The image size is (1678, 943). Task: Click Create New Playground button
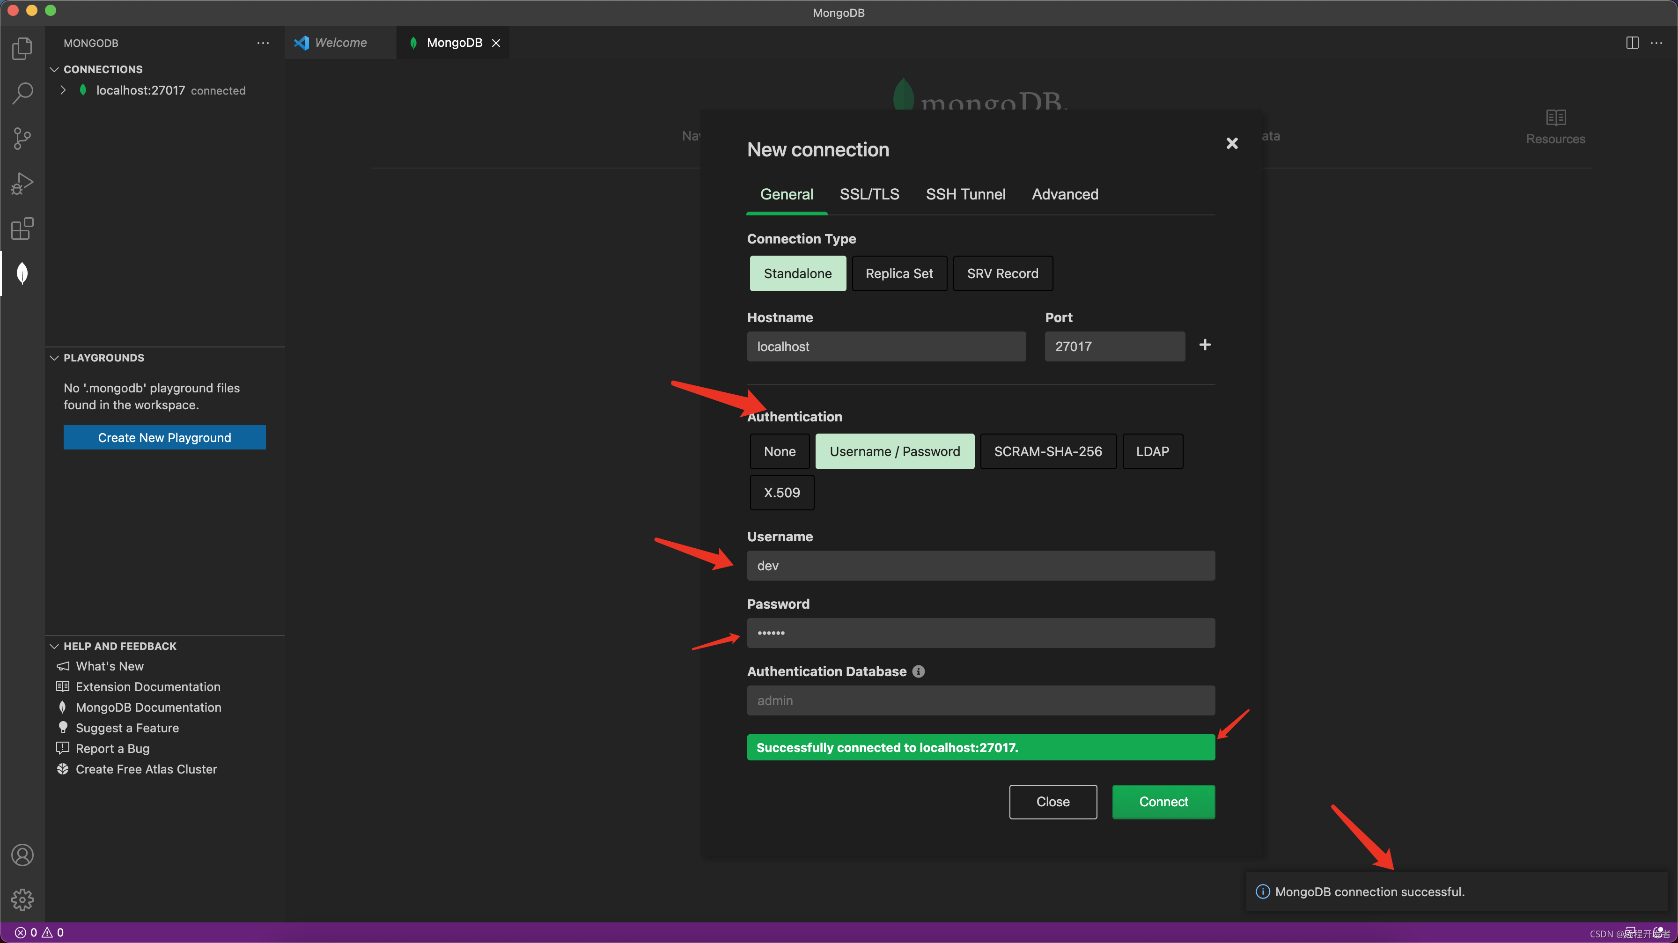pyautogui.click(x=164, y=438)
